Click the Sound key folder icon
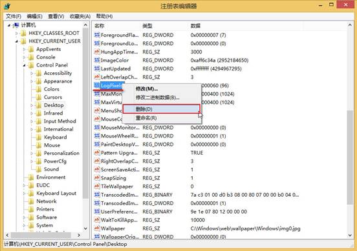357x251 pixels. point(39,169)
